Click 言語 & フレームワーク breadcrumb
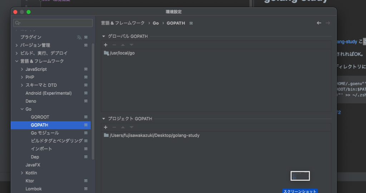 pos(123,23)
